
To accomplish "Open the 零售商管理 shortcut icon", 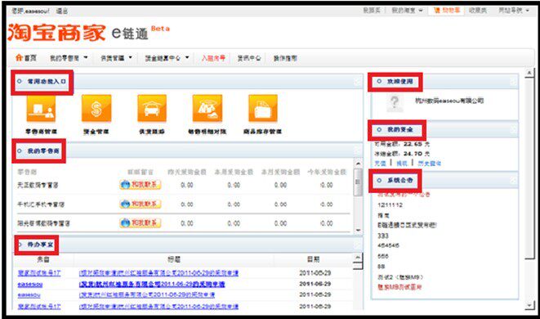I will pyautogui.click(x=41, y=108).
